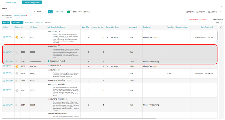Open the top-right more options ellipsis
Screen dimensions: 225x120
[221, 12]
